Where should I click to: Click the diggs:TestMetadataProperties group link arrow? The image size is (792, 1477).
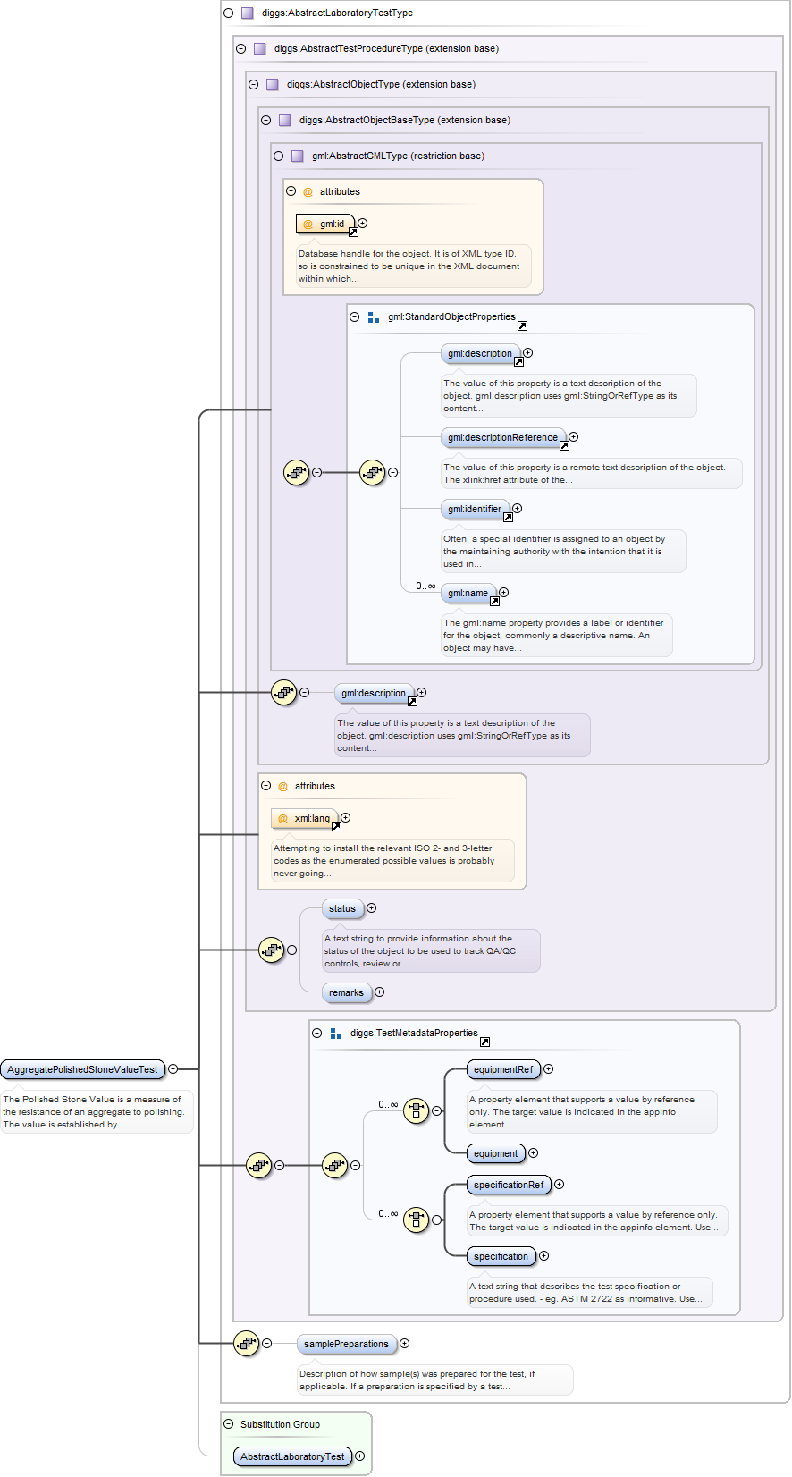pyautogui.click(x=484, y=1042)
